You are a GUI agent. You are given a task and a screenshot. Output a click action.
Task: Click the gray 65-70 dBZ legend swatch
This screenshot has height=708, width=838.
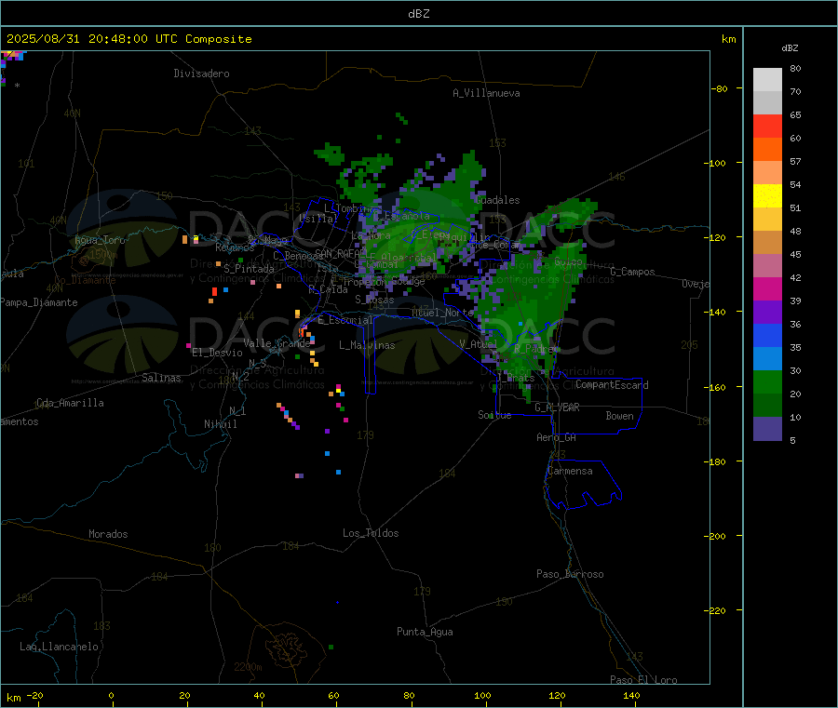pyautogui.click(x=767, y=103)
